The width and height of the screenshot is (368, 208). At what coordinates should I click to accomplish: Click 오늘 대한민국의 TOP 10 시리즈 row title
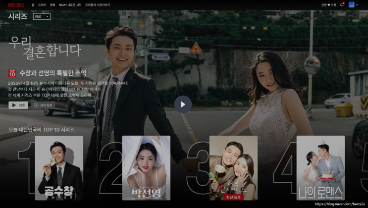point(41,130)
